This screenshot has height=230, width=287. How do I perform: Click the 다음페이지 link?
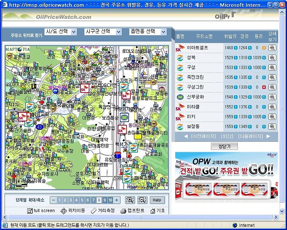coord(250,136)
